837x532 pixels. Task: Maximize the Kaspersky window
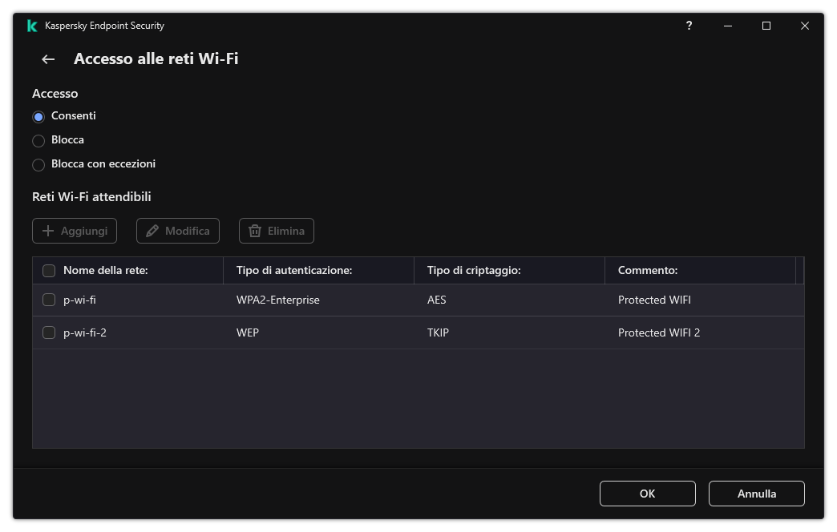tap(766, 26)
